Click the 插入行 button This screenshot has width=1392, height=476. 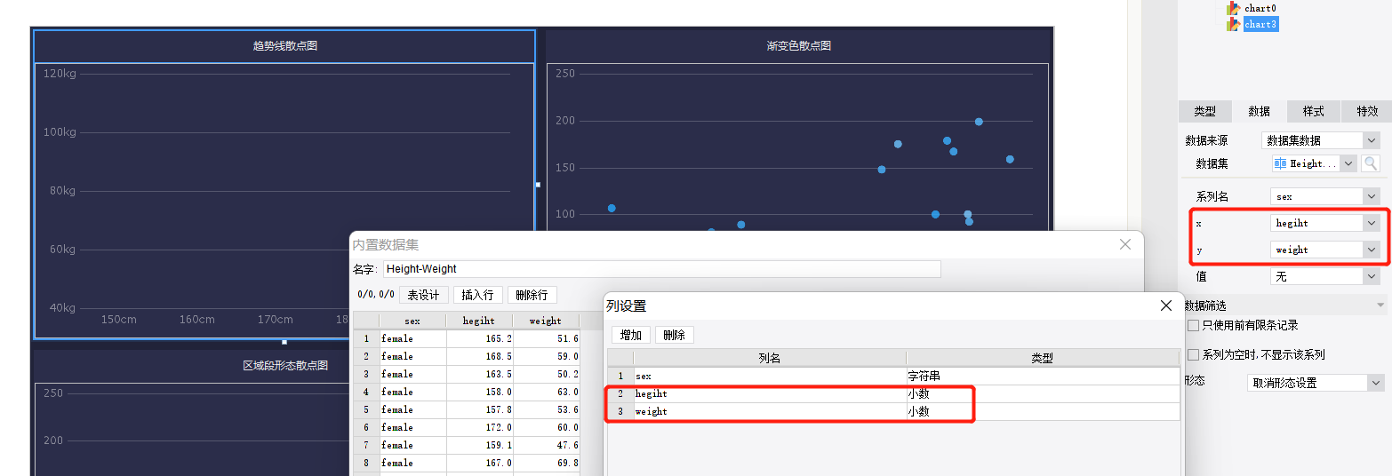pyautogui.click(x=478, y=295)
